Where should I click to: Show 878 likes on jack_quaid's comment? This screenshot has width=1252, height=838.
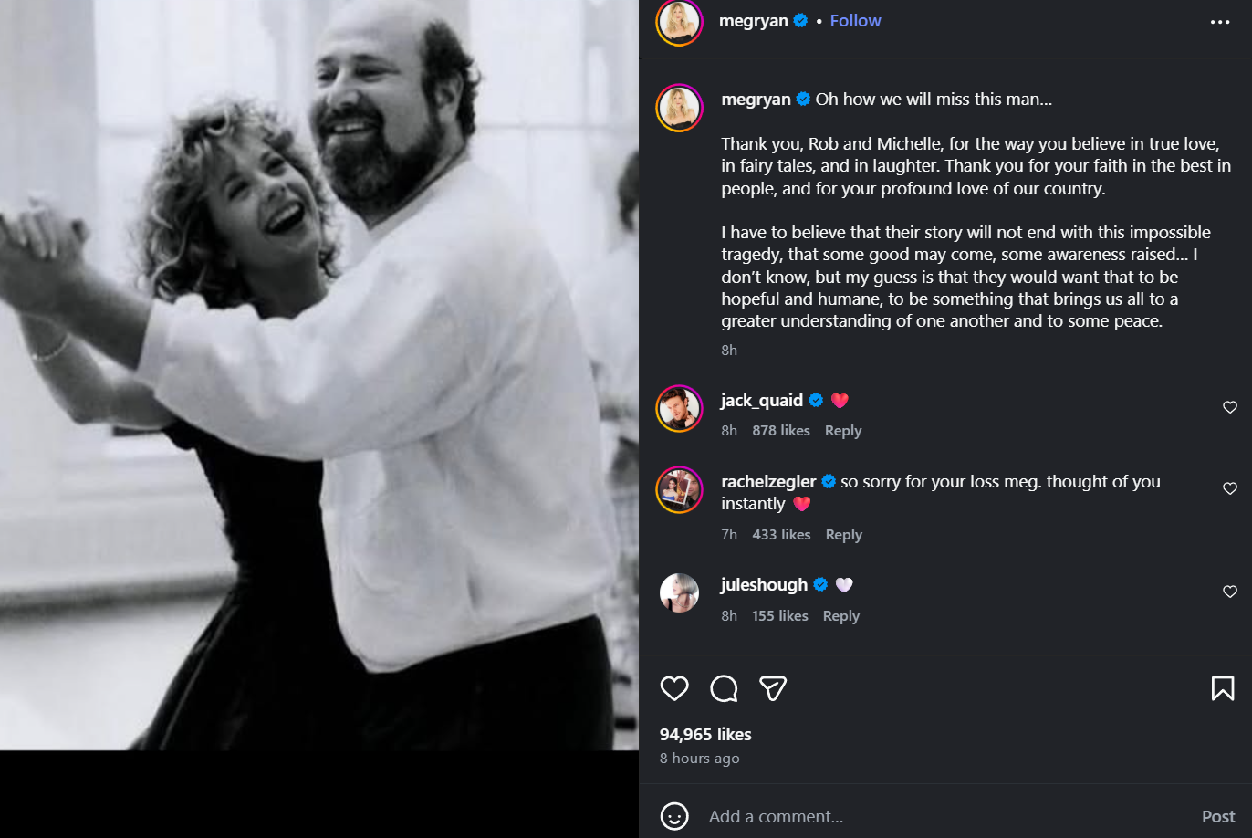[x=781, y=431]
